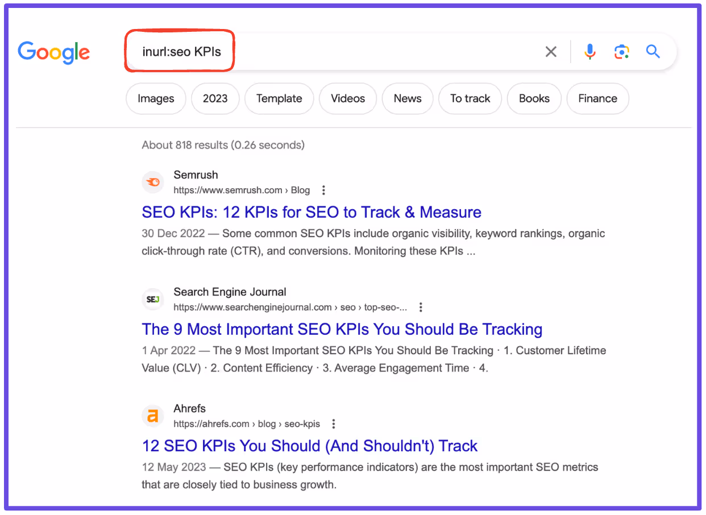
Task: Select the Finance filter chip
Action: [x=597, y=98]
